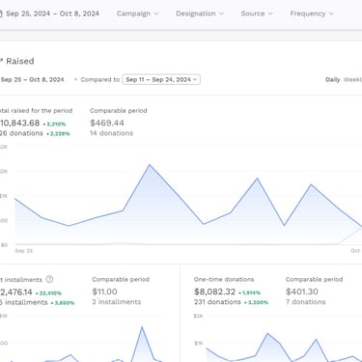This screenshot has width=362, height=362.
Task: Click the highest peak on Raised chart
Action: (150, 165)
